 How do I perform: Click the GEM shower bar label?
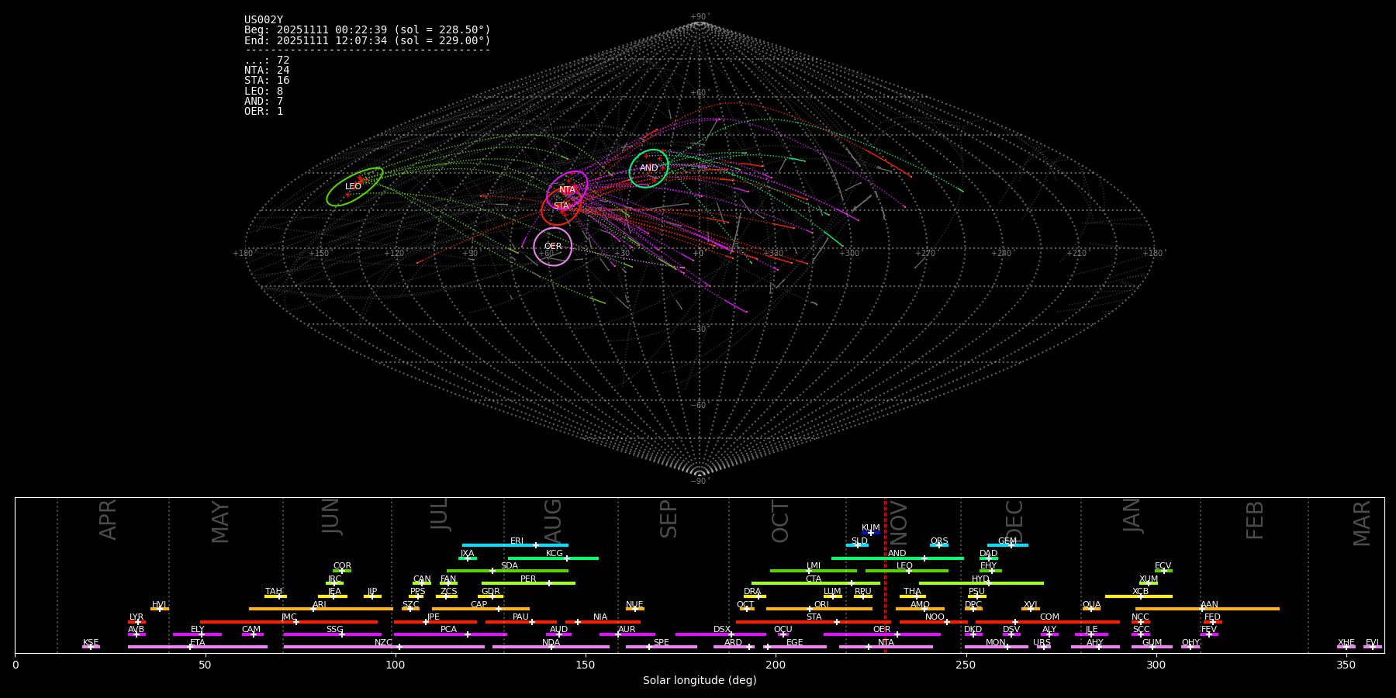click(1007, 541)
